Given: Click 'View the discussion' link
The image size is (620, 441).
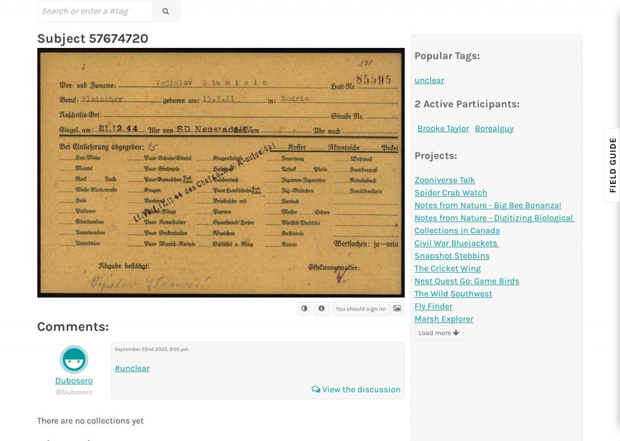Looking at the screenshot, I should click(x=356, y=390).
